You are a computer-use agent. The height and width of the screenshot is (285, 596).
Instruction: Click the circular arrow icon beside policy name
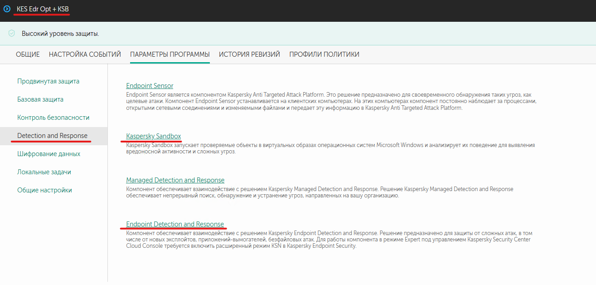pyautogui.click(x=7, y=9)
